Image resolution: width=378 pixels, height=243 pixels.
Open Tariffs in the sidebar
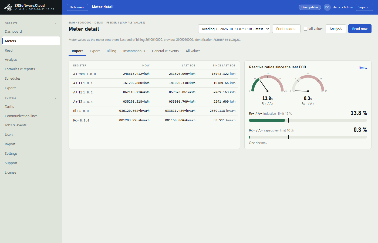click(31, 107)
